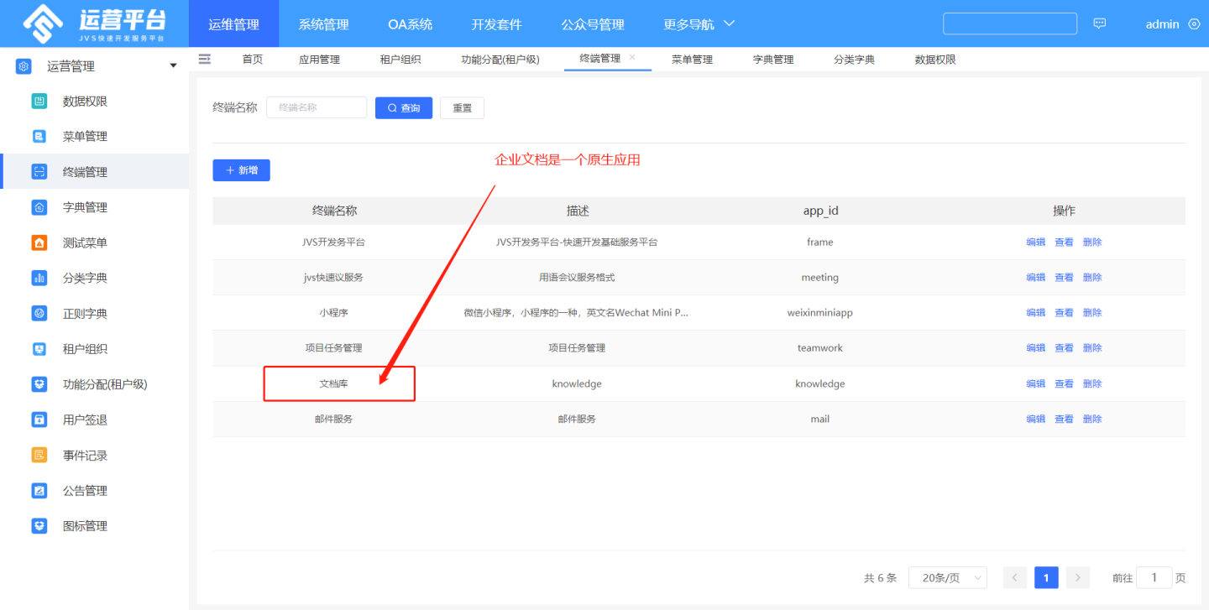Switch to the 字典管理 tab

tap(773, 60)
